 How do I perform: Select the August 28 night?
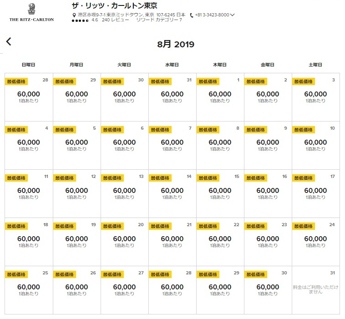point(172,290)
